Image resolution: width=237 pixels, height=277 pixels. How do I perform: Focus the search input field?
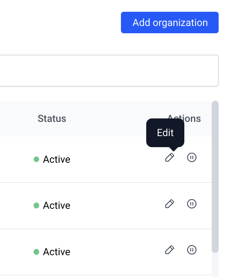point(109,71)
